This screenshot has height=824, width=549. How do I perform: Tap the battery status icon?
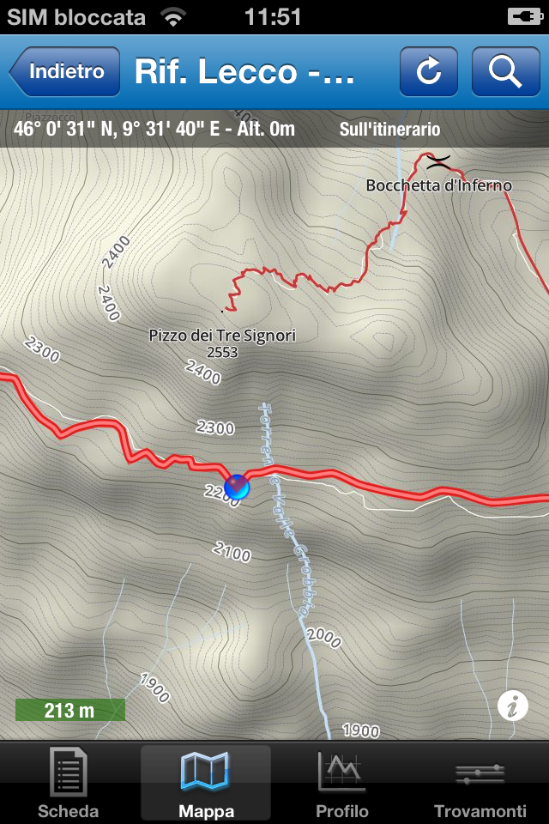pyautogui.click(x=525, y=17)
